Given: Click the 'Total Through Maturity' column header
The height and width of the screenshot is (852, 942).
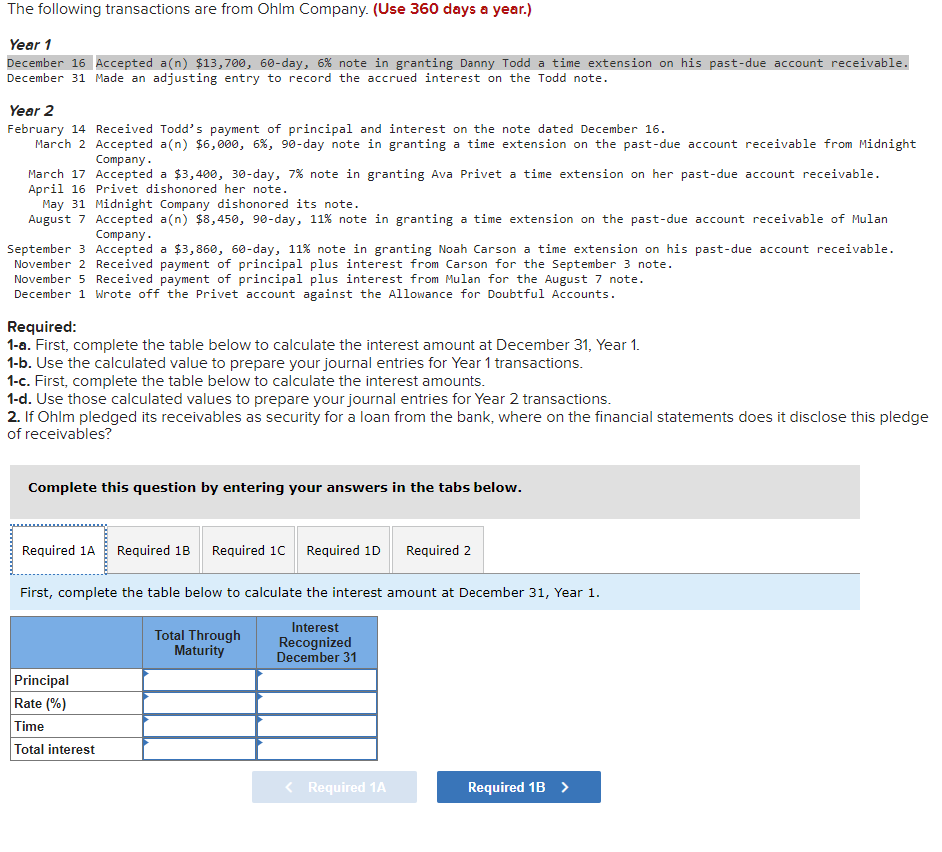Looking at the screenshot, I should 200,643.
